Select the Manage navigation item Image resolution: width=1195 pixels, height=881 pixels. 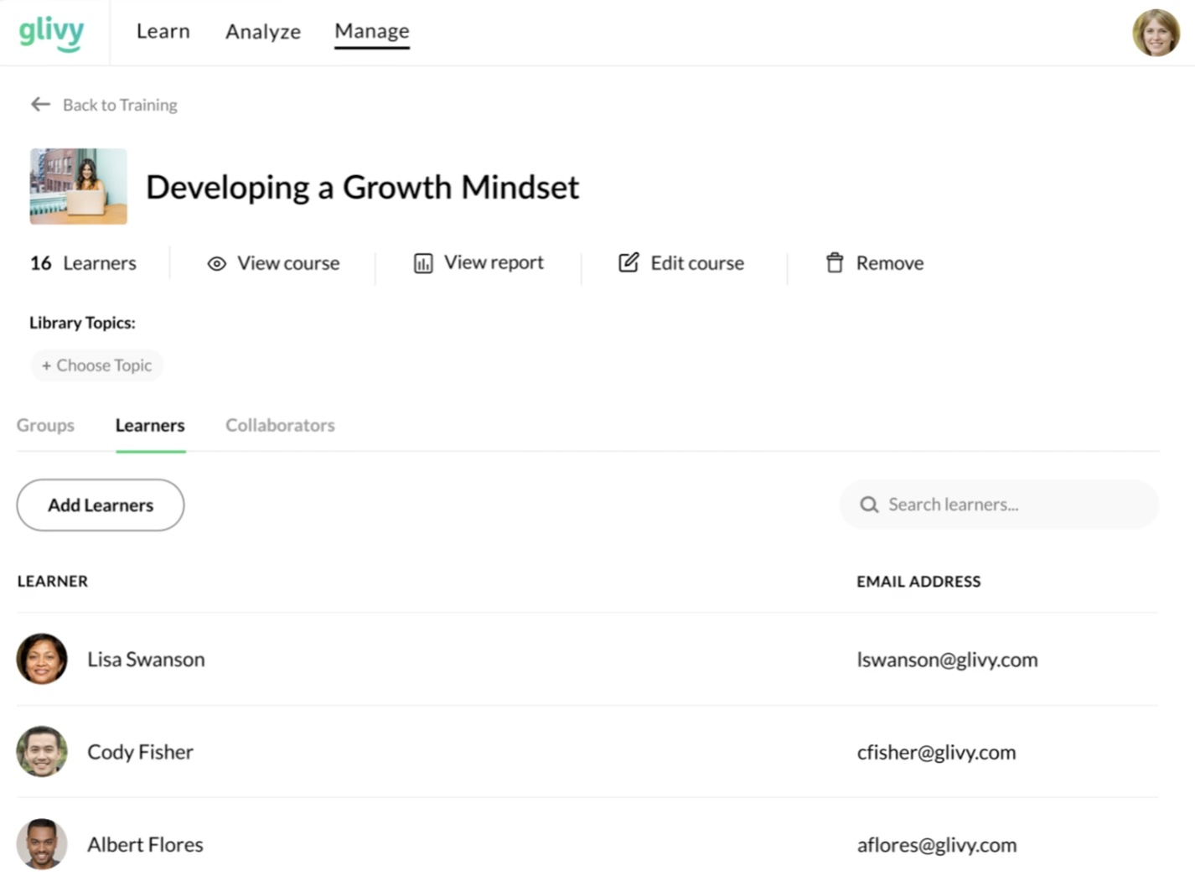(372, 31)
